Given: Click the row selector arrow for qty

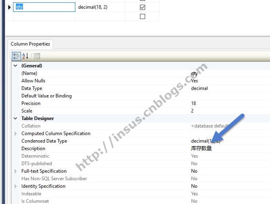Looking at the screenshot, I should [x=10, y=7].
